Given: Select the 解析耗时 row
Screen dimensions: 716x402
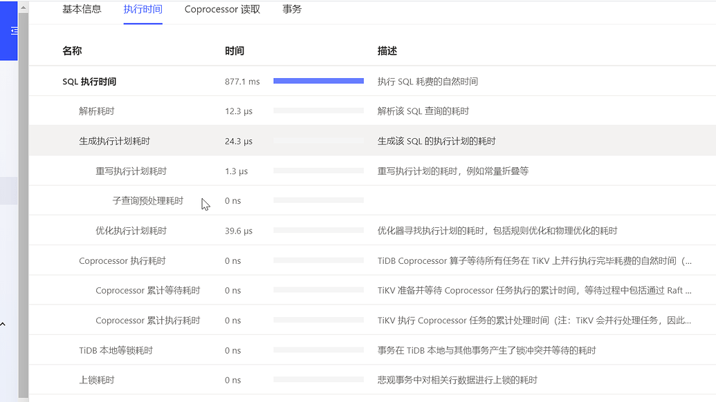Looking at the screenshot, I should pos(97,111).
